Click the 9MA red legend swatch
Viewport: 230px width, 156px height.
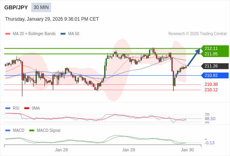pos(27,108)
